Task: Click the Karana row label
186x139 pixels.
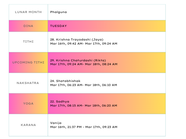Action: coord(28,125)
